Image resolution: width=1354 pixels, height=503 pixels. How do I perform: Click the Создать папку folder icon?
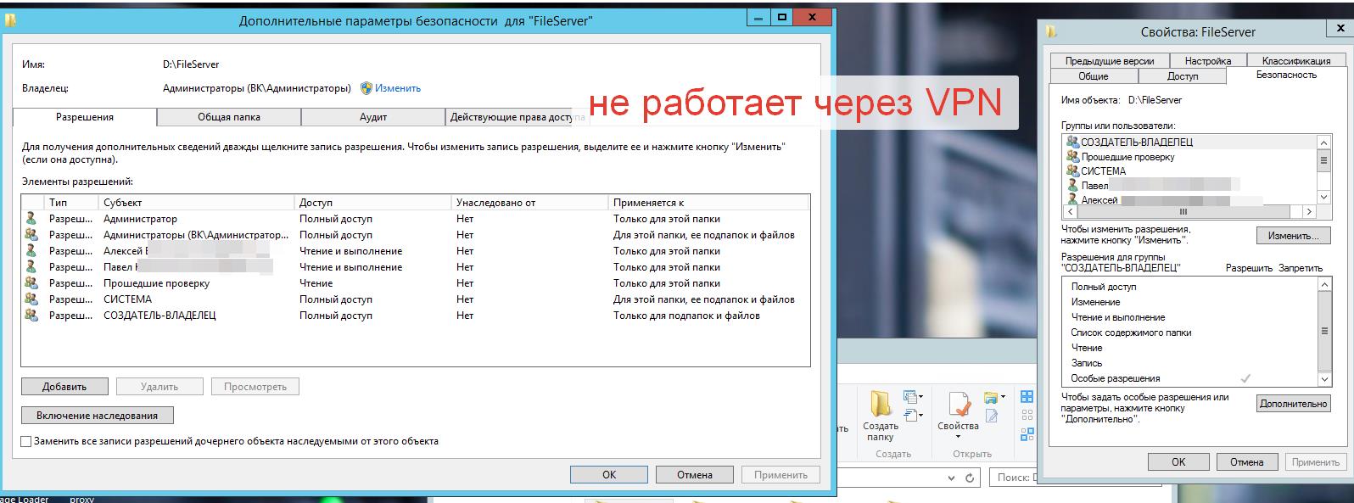click(x=880, y=403)
